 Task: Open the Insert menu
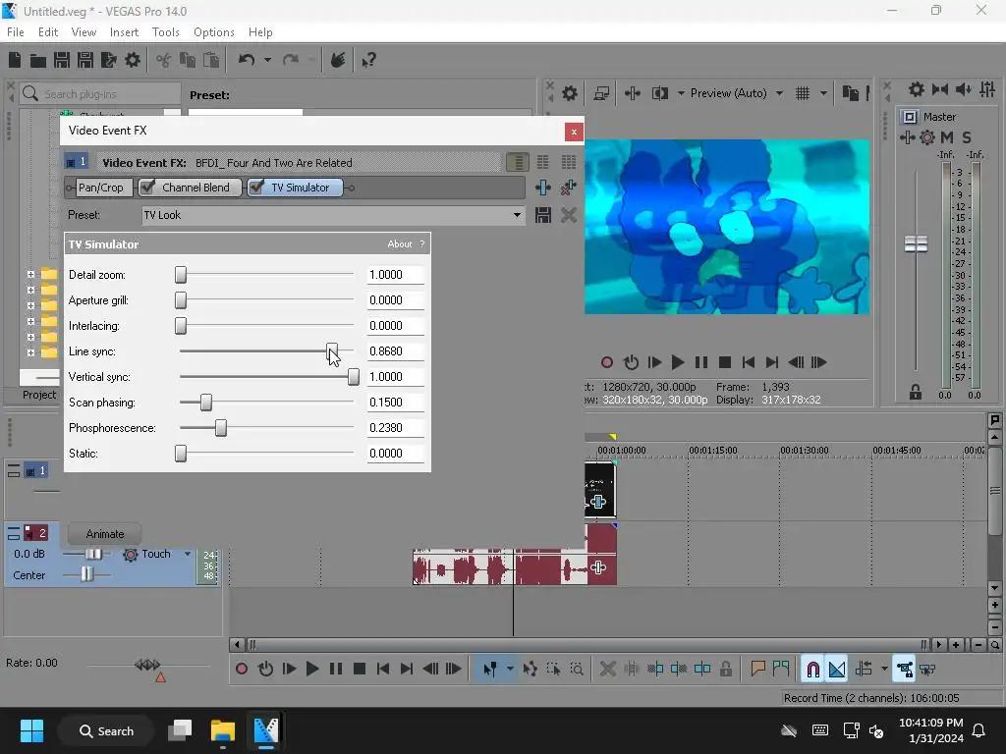click(x=124, y=32)
